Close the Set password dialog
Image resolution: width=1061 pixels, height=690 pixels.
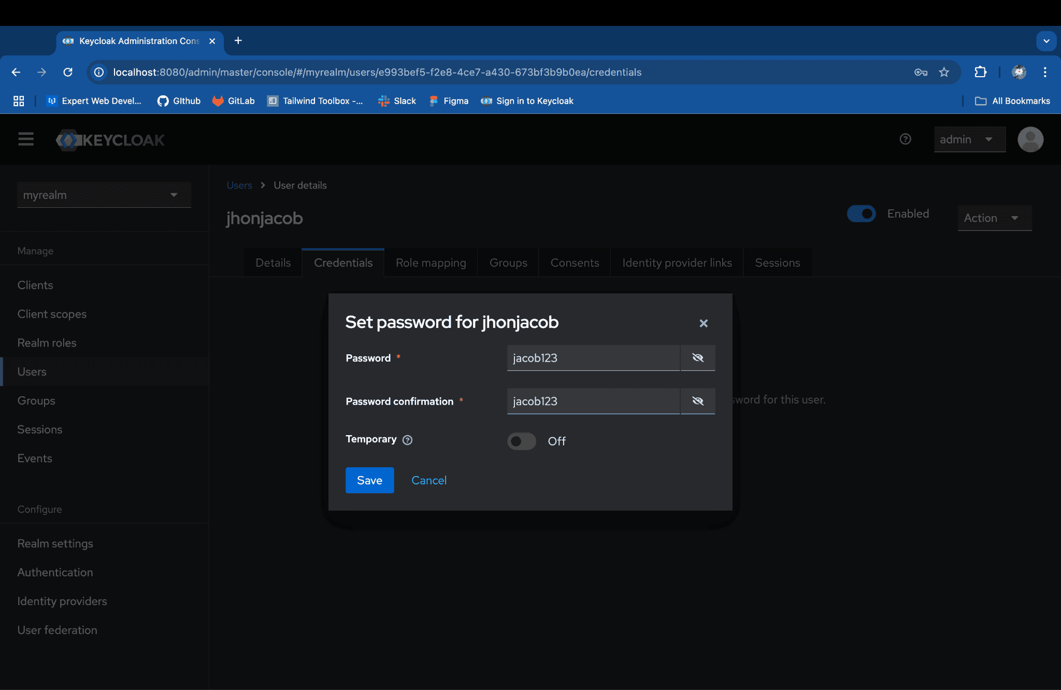[703, 323]
